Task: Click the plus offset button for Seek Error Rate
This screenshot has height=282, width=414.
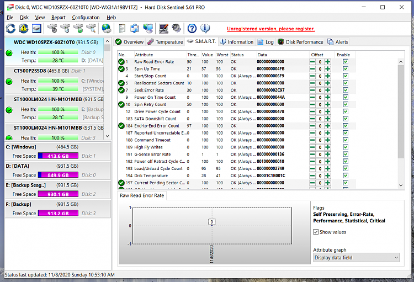Action: click(328, 91)
